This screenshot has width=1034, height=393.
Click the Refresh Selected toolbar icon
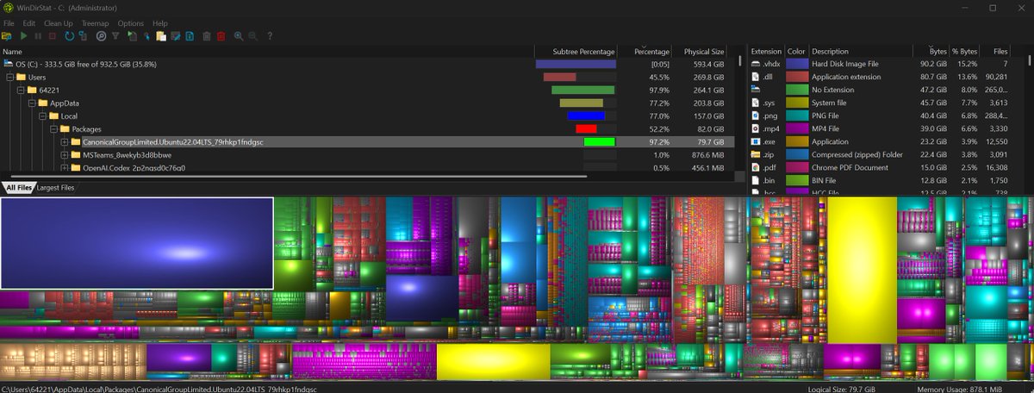(83, 36)
